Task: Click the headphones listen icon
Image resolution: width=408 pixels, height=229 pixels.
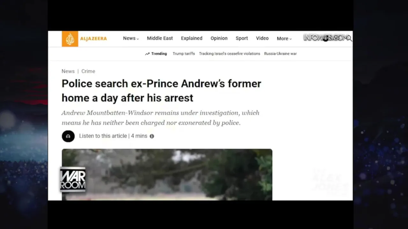Action: (x=68, y=136)
